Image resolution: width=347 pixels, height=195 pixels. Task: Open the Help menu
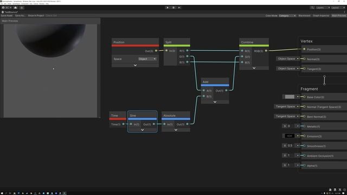47,4
